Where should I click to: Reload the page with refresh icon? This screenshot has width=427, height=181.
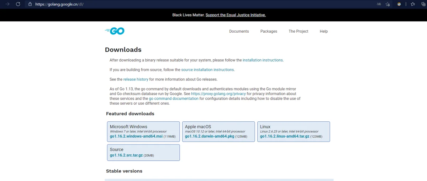(18, 4)
